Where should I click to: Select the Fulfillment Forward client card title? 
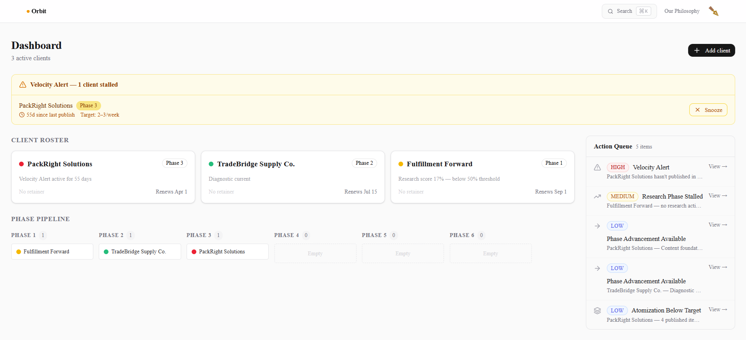[439, 164]
